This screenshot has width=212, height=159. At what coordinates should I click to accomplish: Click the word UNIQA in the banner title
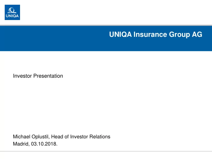[x=120, y=34]
